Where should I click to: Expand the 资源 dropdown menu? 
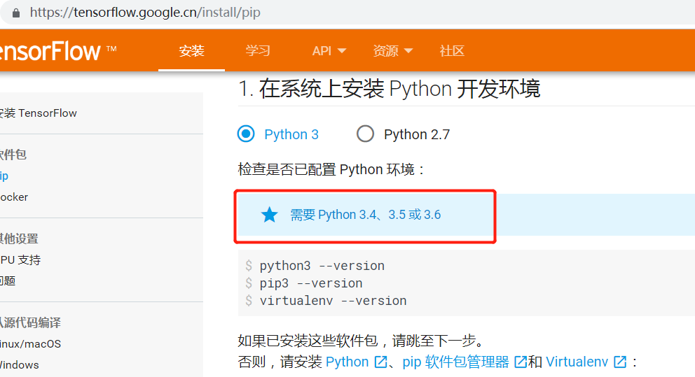[393, 51]
